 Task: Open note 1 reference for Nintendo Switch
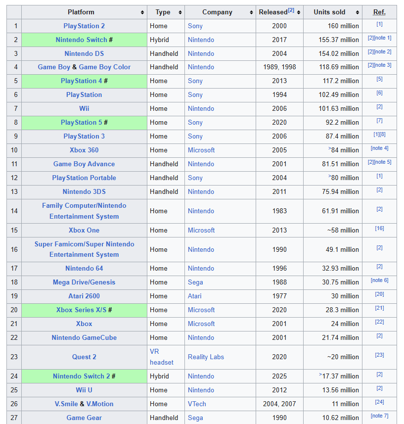[383, 38]
